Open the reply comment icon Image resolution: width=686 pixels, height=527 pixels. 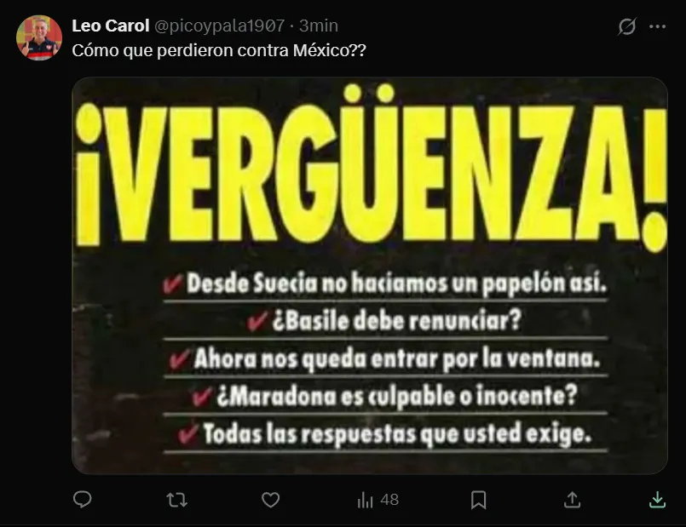tap(83, 500)
